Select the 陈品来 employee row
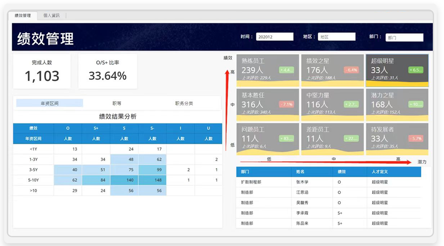The width and height of the screenshot is (444, 246). click(x=329, y=223)
